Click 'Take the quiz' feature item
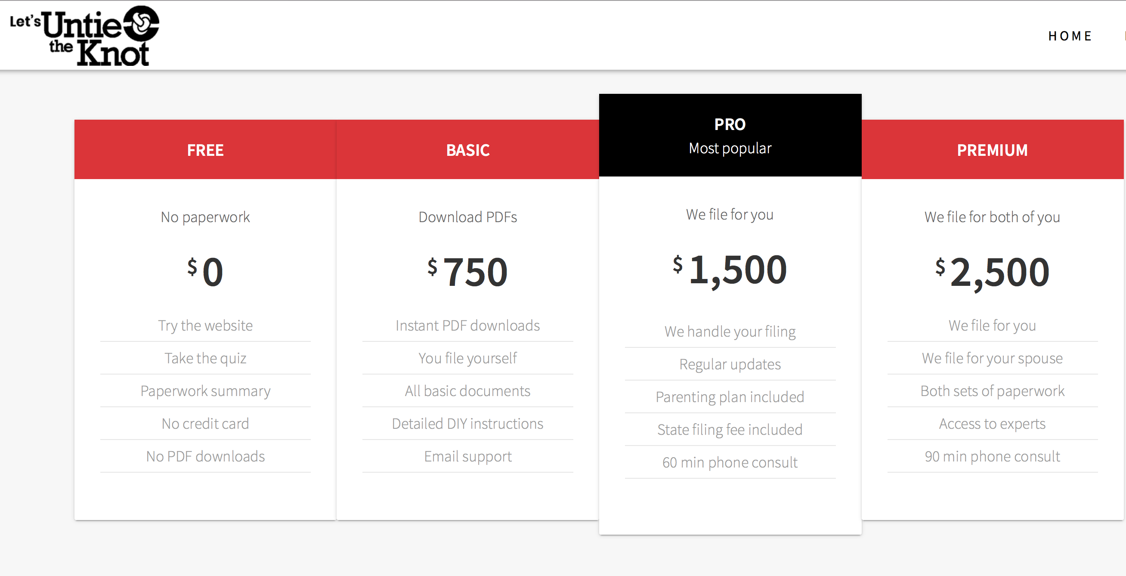 pos(205,358)
